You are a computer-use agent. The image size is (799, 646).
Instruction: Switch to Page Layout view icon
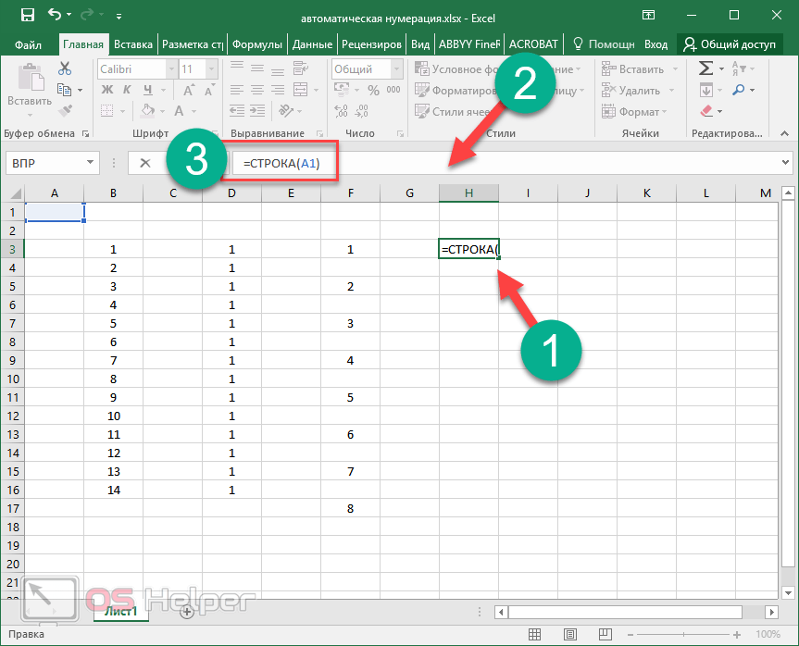point(570,634)
